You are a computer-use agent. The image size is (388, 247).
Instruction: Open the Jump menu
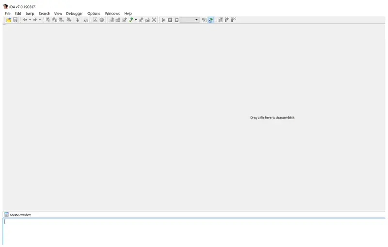tap(30, 14)
